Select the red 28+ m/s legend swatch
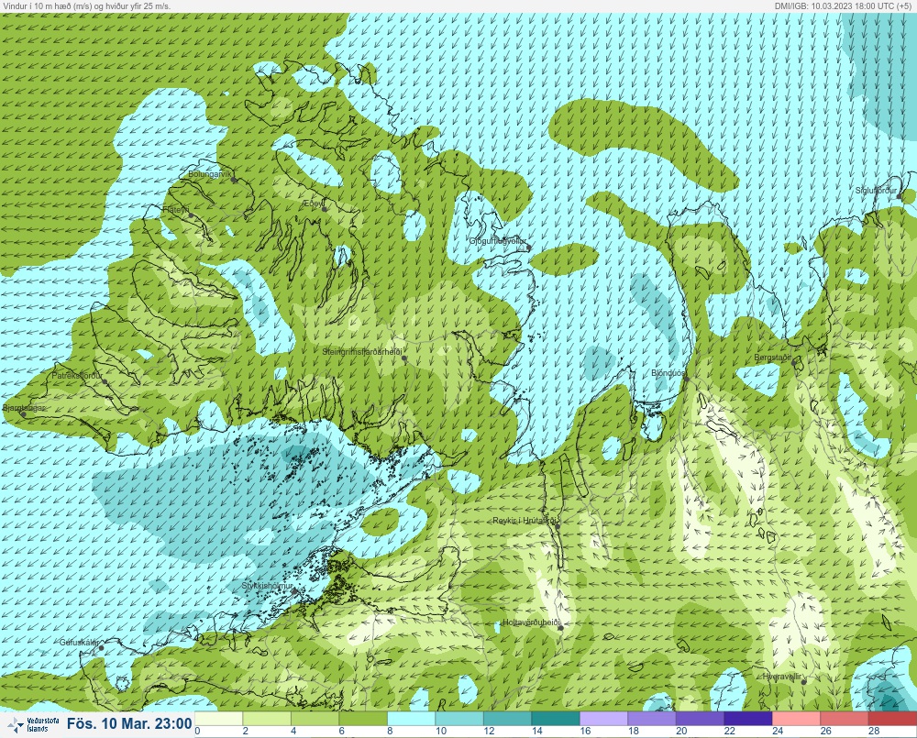This screenshot has width=917, height=738. pos(892,718)
